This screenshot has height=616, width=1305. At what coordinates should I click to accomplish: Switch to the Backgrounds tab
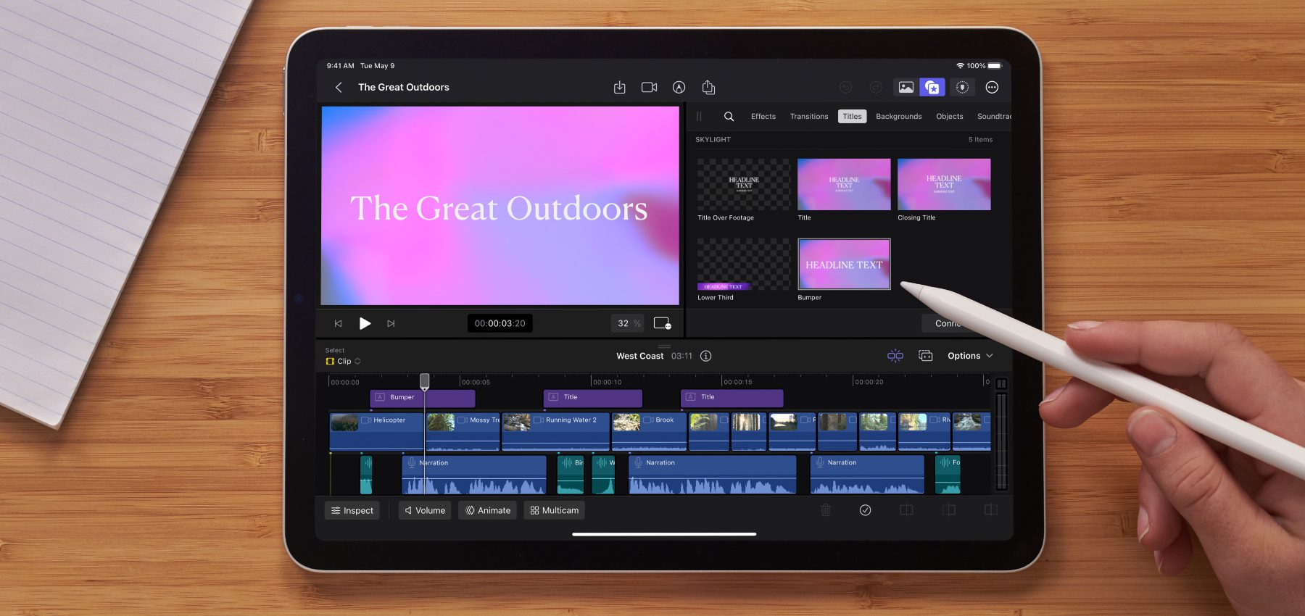click(x=898, y=117)
